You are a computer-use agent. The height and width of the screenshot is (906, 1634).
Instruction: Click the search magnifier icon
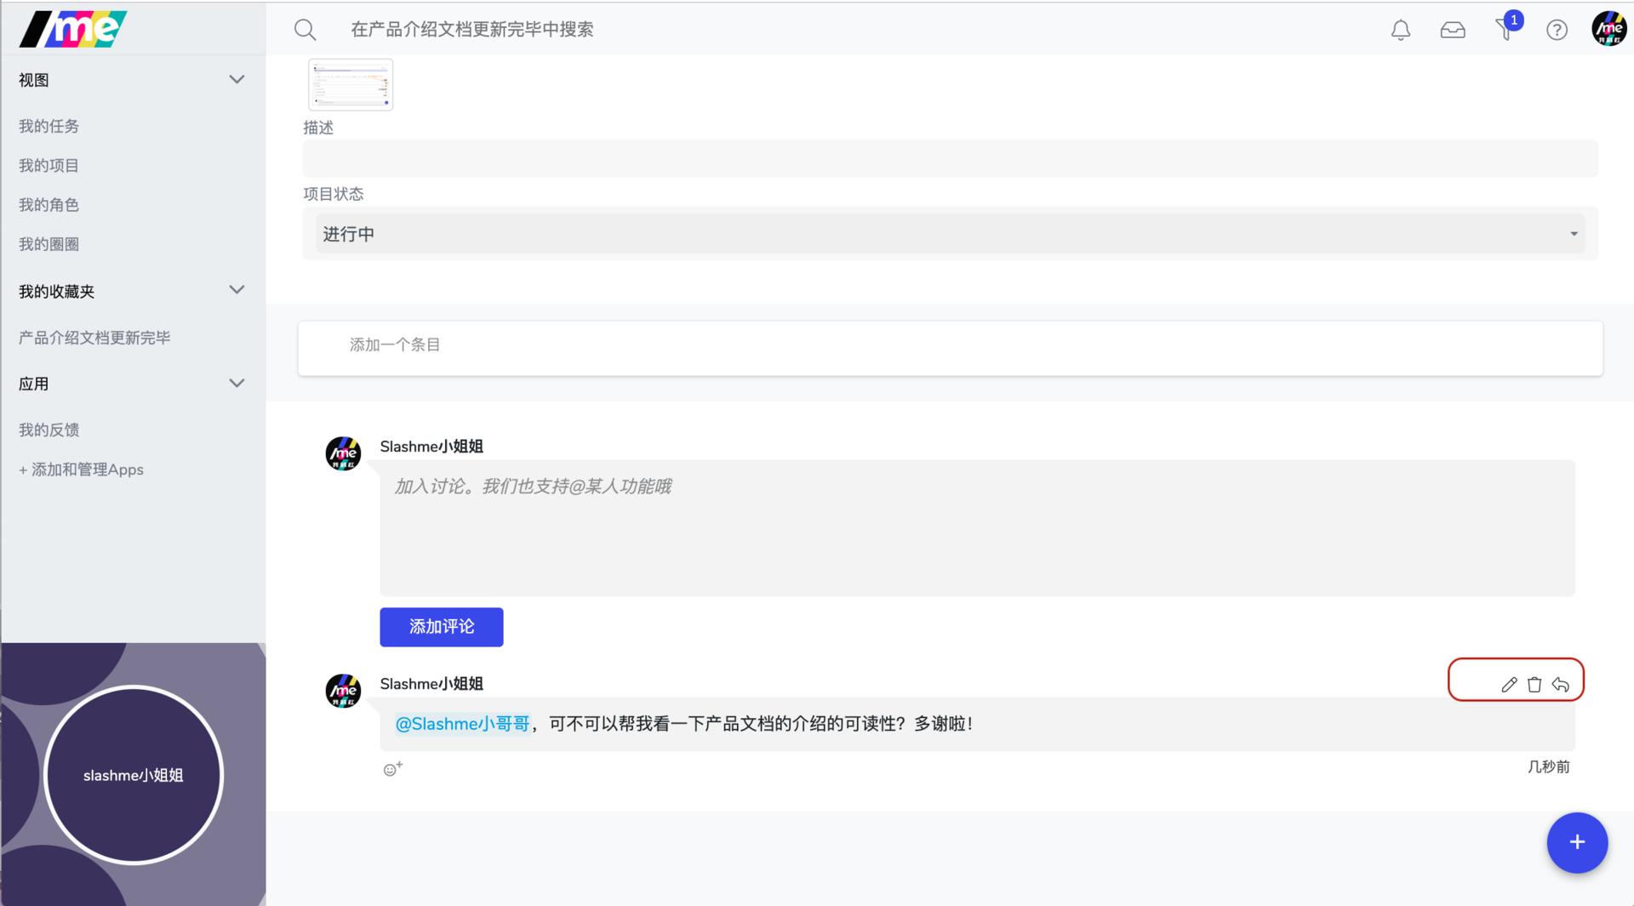point(305,30)
